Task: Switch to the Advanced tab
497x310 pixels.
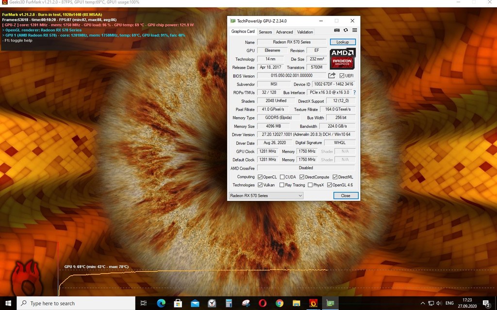Action: [x=284, y=32]
